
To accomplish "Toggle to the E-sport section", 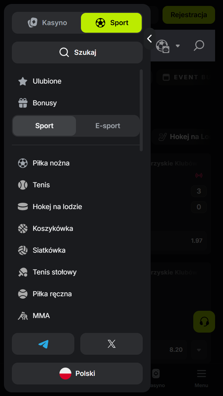I will [108, 126].
